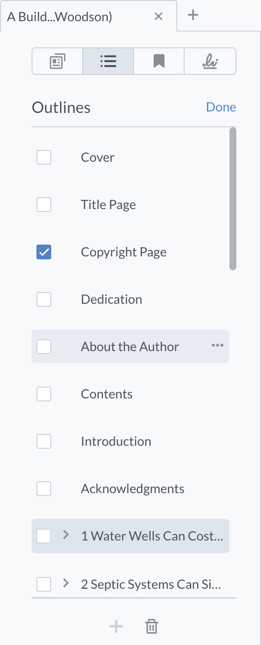Expand the 1 Water Wells chapter

[x=66, y=535]
